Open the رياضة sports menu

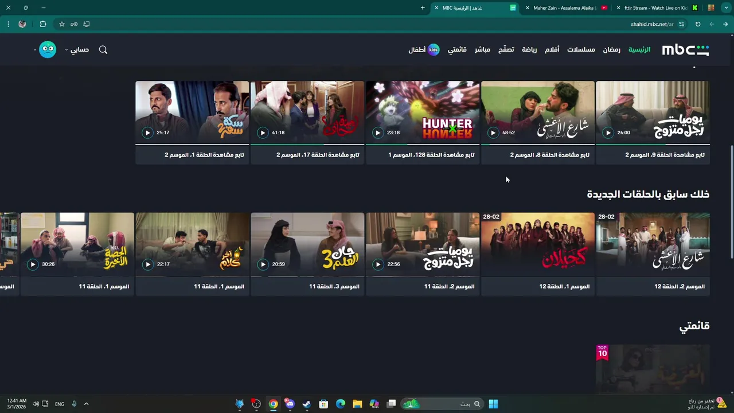click(529, 50)
